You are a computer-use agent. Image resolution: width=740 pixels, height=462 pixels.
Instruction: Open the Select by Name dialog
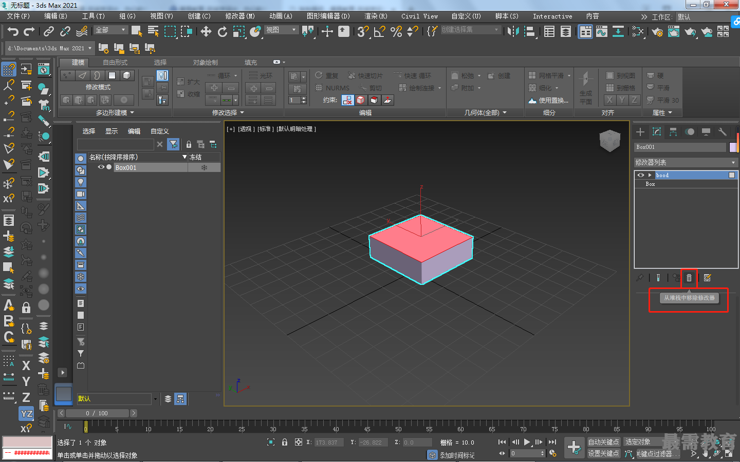tap(153, 31)
